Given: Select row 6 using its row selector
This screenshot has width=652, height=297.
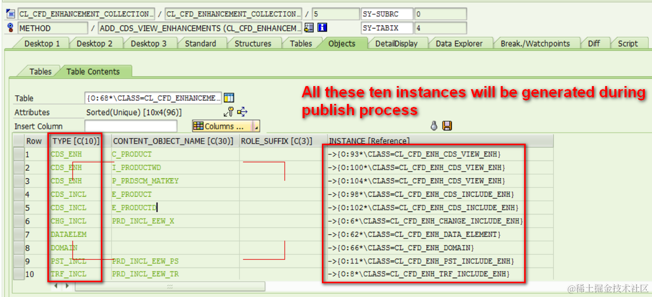Looking at the screenshot, I should [x=18, y=221].
